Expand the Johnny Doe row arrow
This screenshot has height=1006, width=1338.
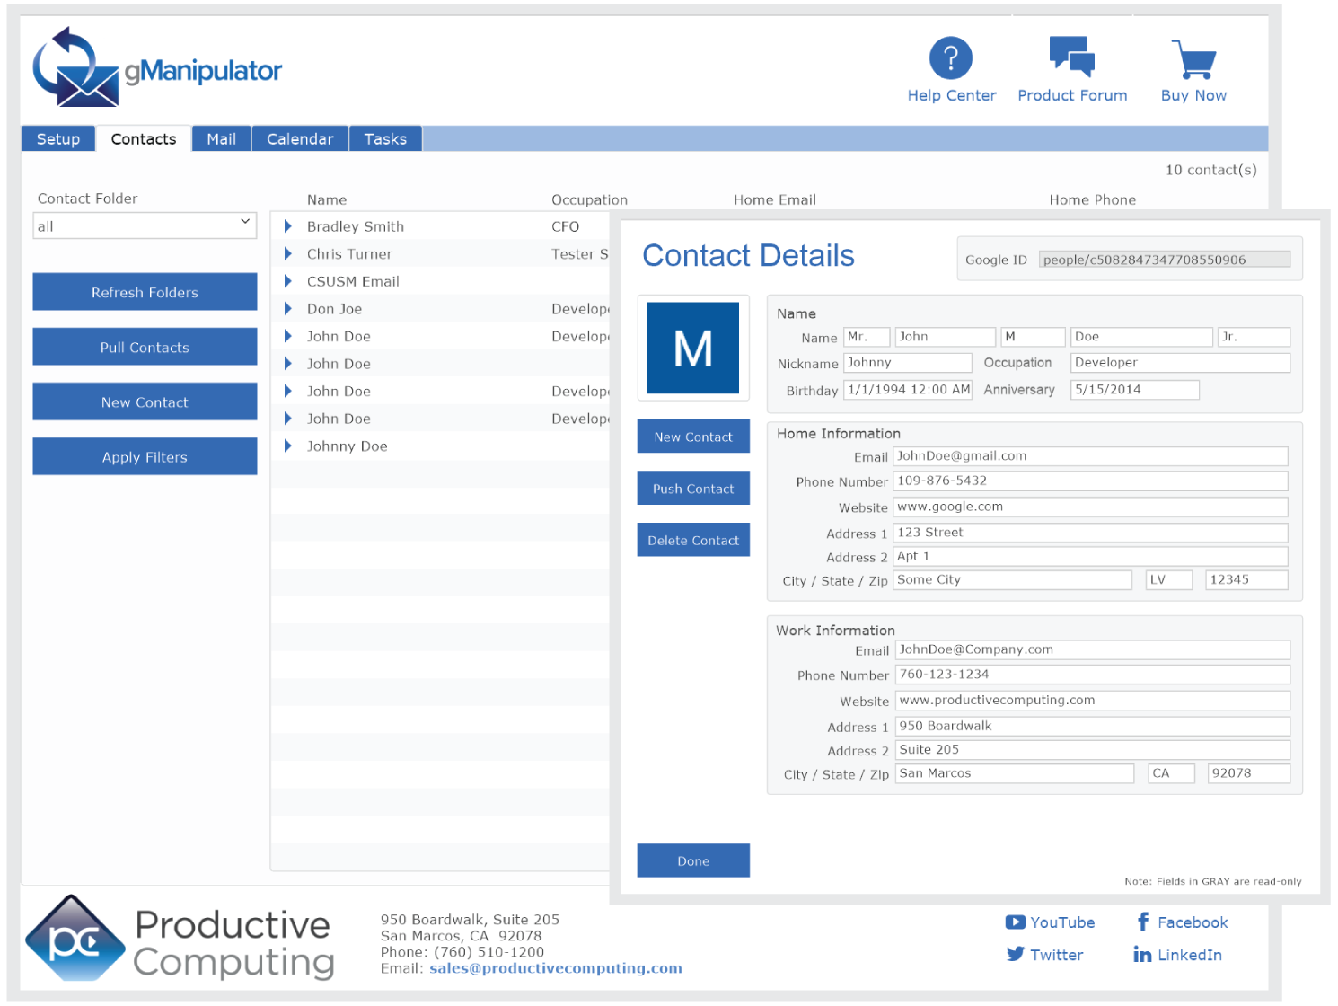coord(288,446)
